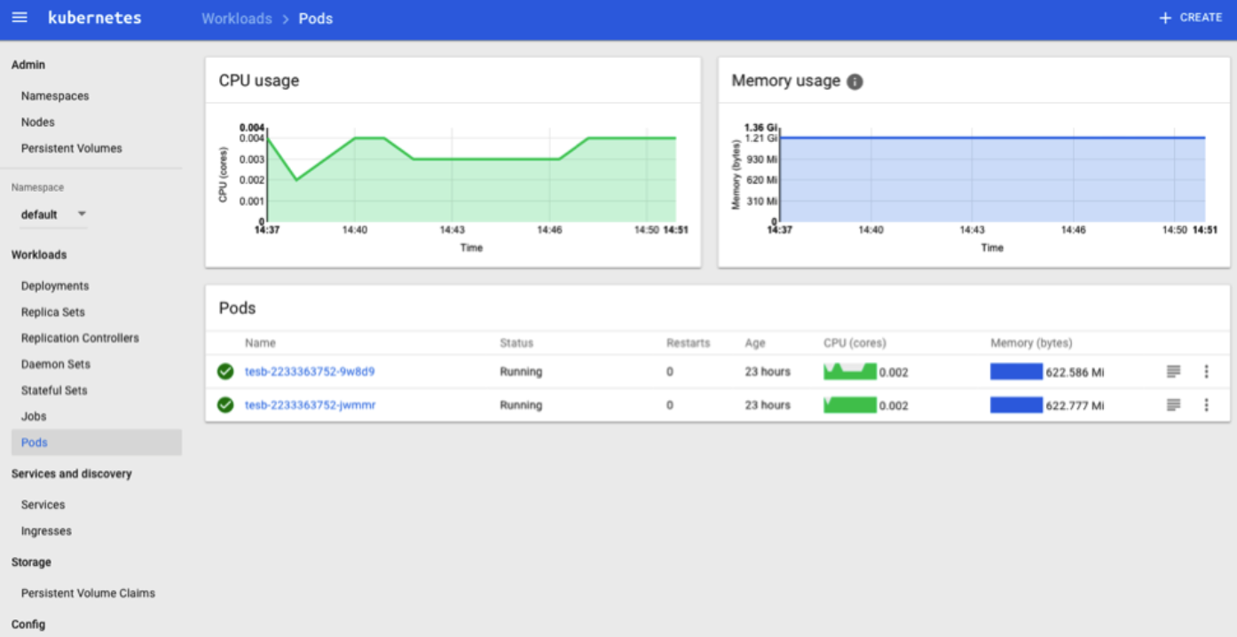
Task: Click green status checkmark of 9w8d9 pod
Action: point(225,372)
